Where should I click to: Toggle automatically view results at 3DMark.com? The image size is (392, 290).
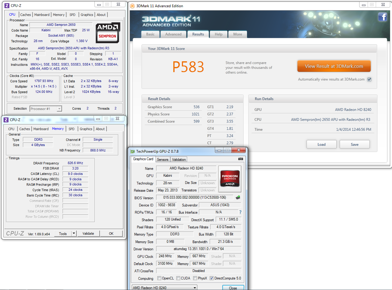369,79
